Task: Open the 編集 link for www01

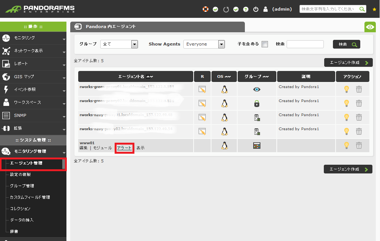Action: click(84, 148)
